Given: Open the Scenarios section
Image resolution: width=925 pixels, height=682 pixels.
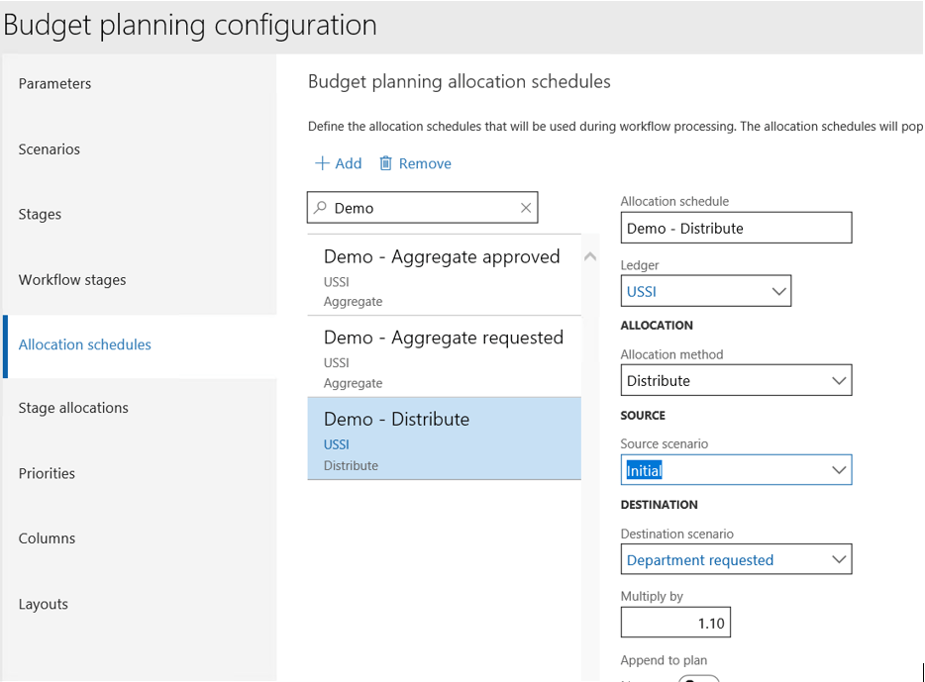Looking at the screenshot, I should [51, 148].
